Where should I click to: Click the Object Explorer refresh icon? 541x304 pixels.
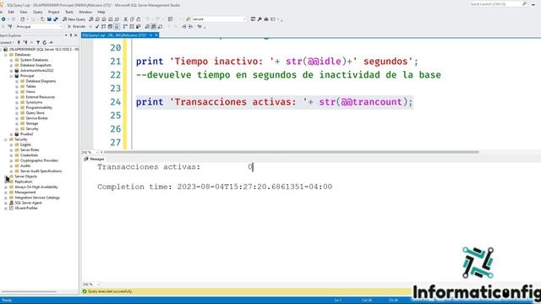click(45, 42)
